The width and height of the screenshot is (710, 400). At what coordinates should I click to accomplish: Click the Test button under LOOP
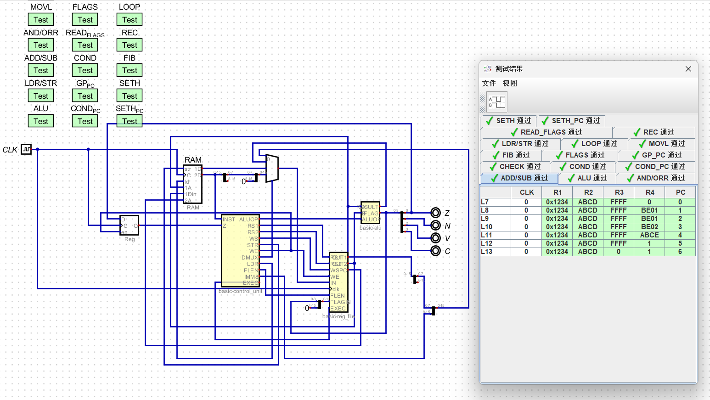[x=130, y=20]
